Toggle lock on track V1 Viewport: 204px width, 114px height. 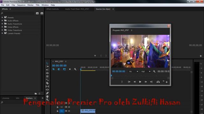[57, 111]
